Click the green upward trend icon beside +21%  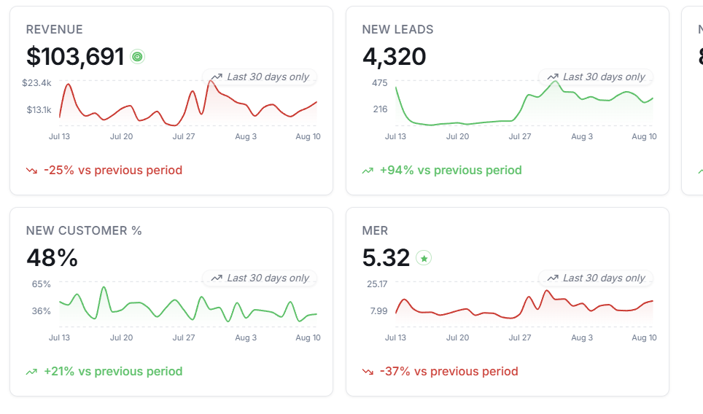(31, 372)
